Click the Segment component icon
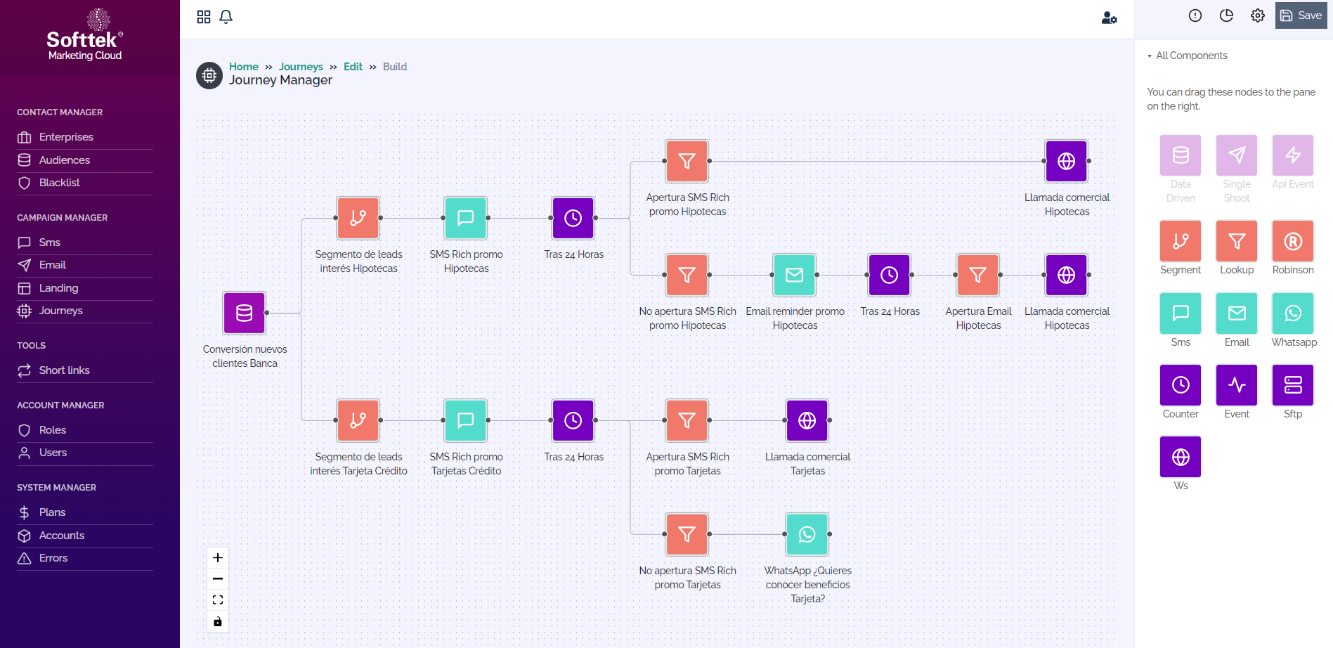 point(1180,241)
